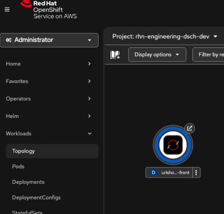Click the Red Hat OpenShift logo
224x214 pixels.
pyautogui.click(x=49, y=10)
